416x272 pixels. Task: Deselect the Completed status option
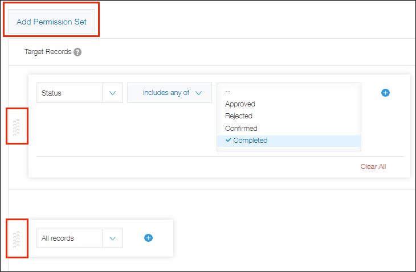[x=250, y=141]
